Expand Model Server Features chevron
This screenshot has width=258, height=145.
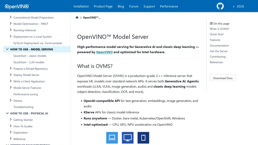pos(10,87)
